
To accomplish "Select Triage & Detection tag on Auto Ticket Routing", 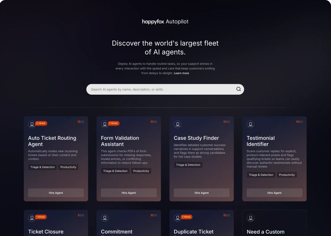I will [x=42, y=167].
